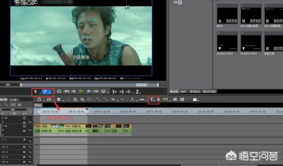Expand the 1 A audio track
The height and width of the screenshot is (166, 283).
click(x=3, y=147)
